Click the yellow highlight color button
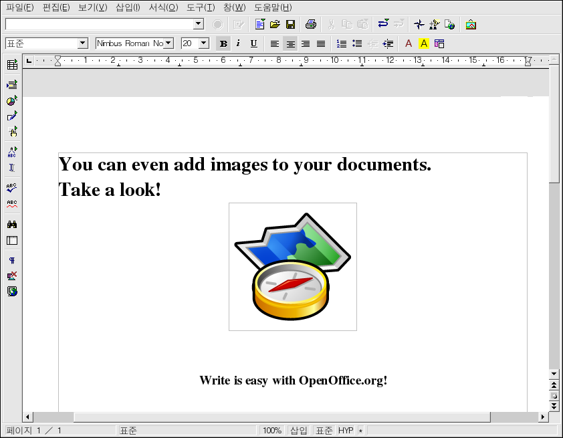 pyautogui.click(x=423, y=43)
